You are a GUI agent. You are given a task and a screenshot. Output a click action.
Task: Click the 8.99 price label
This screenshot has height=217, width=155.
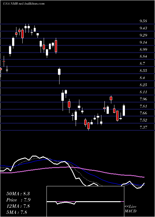pyautogui.click(x=143, y=50)
